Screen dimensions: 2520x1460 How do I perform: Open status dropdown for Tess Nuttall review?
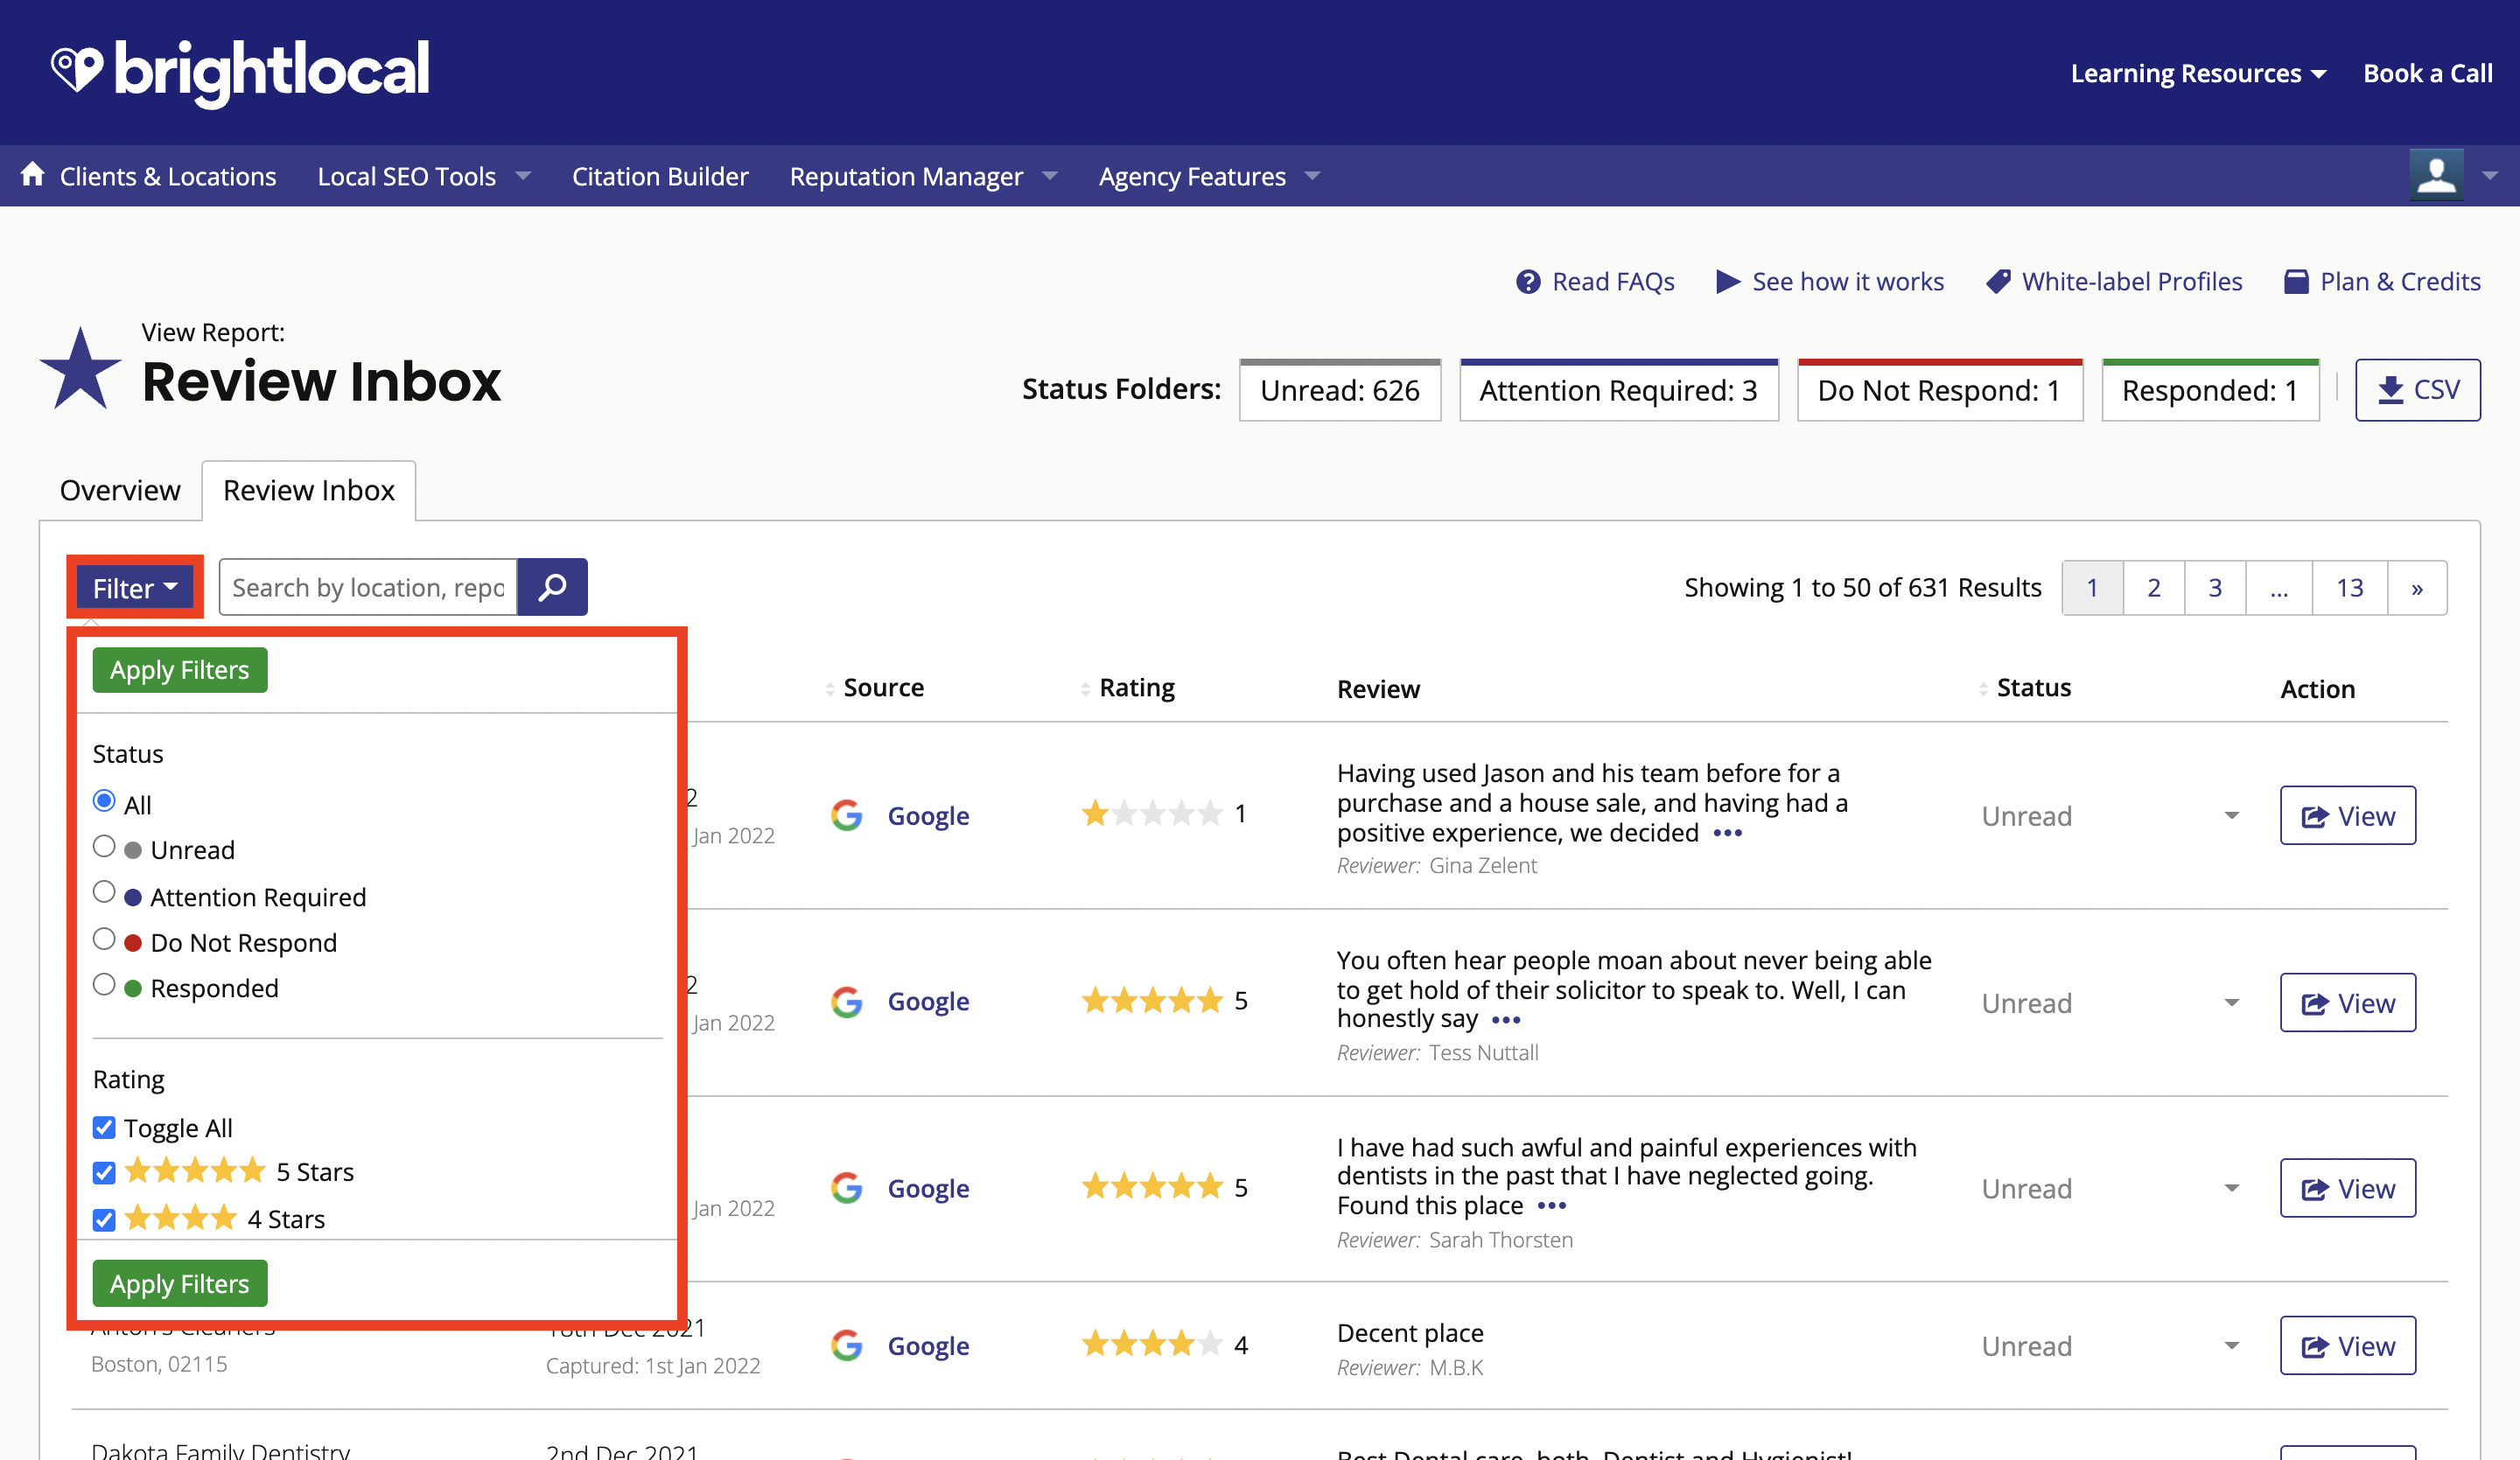[x=2231, y=1003]
